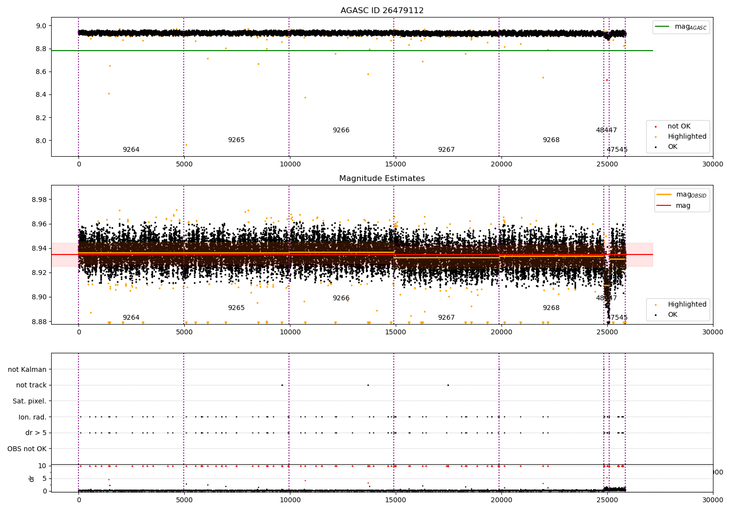Click the 8.8 y-axis tick label
Image resolution: width=731 pixels, height=511 pixels.
click(x=41, y=49)
